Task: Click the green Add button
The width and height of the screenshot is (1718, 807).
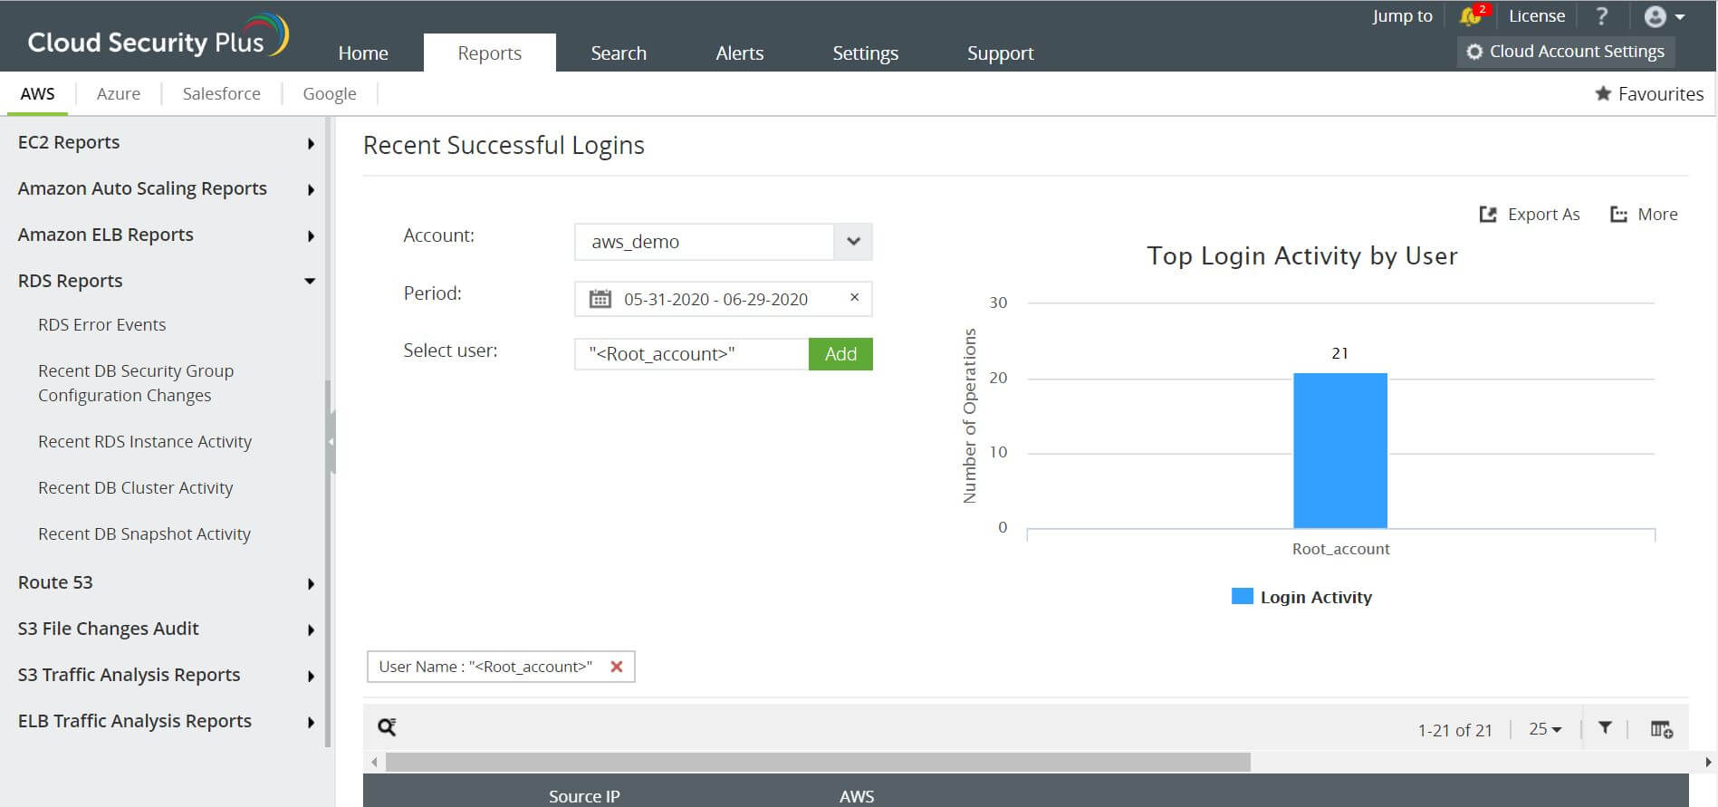Action: (x=840, y=354)
